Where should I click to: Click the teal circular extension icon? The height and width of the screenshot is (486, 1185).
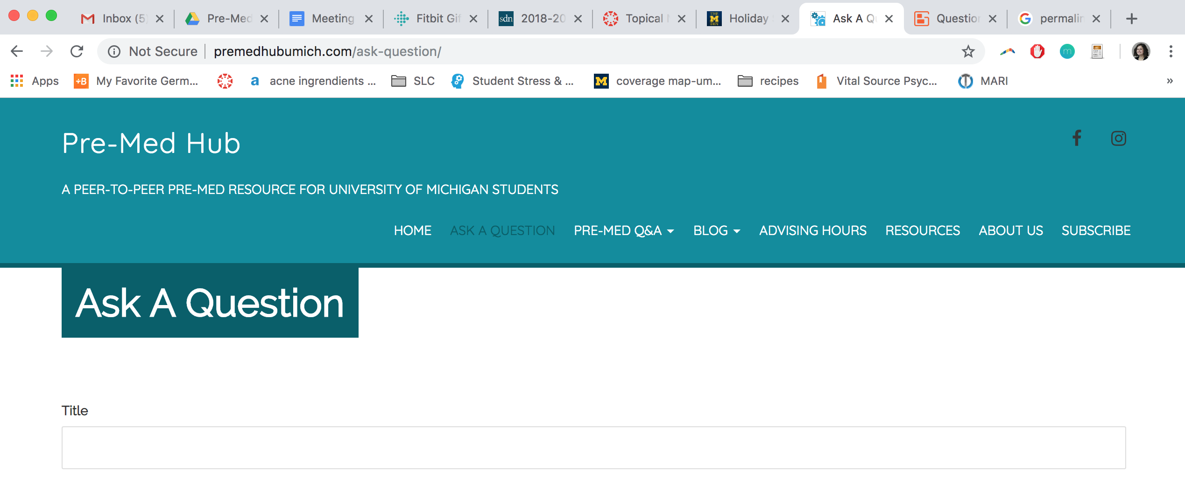1068,51
